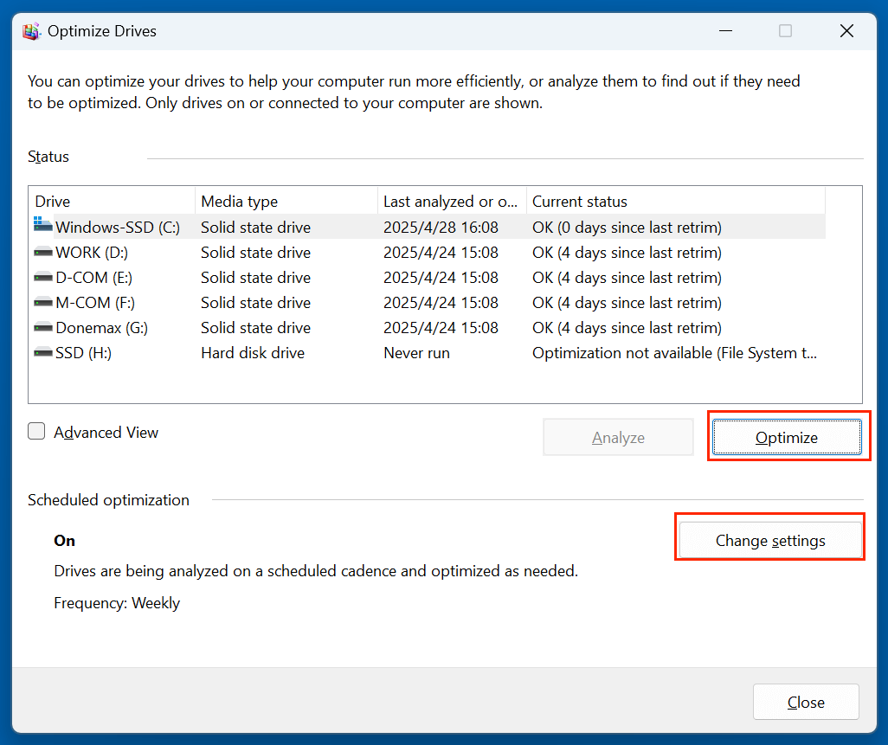The image size is (888, 745).
Task: Close the Optimize Drives dialog
Action: tap(846, 30)
